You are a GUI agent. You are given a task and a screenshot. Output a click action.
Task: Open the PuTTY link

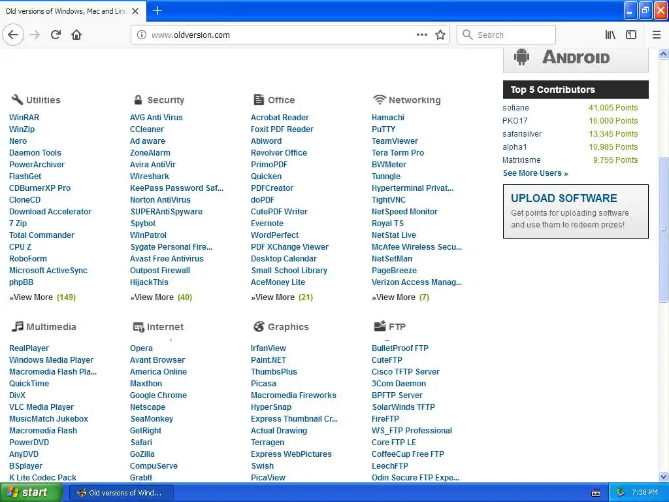click(383, 129)
